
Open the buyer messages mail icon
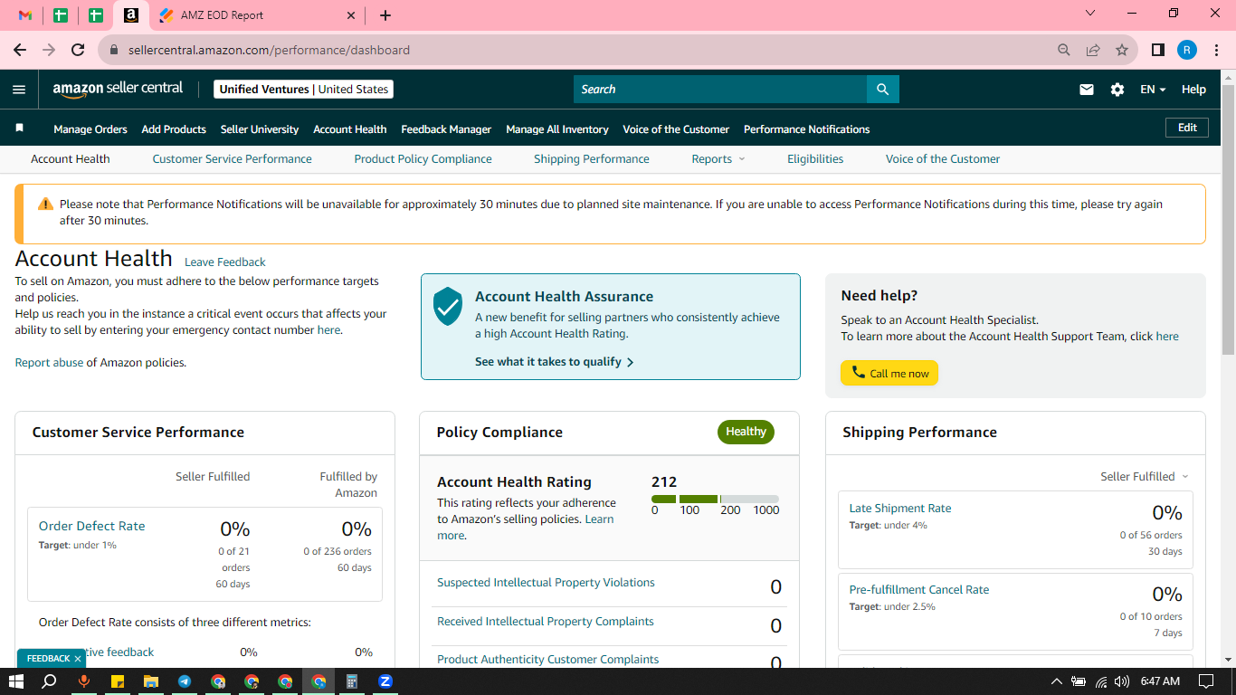point(1087,90)
